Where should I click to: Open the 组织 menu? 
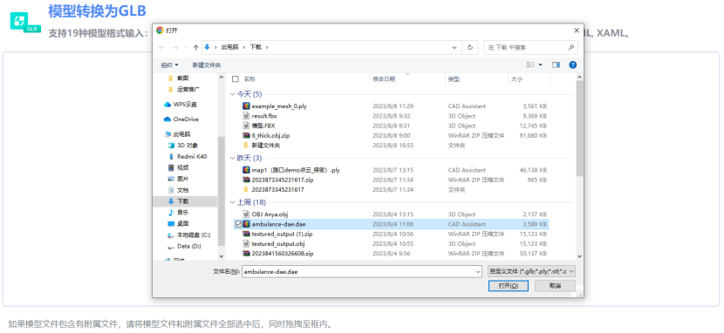point(169,65)
